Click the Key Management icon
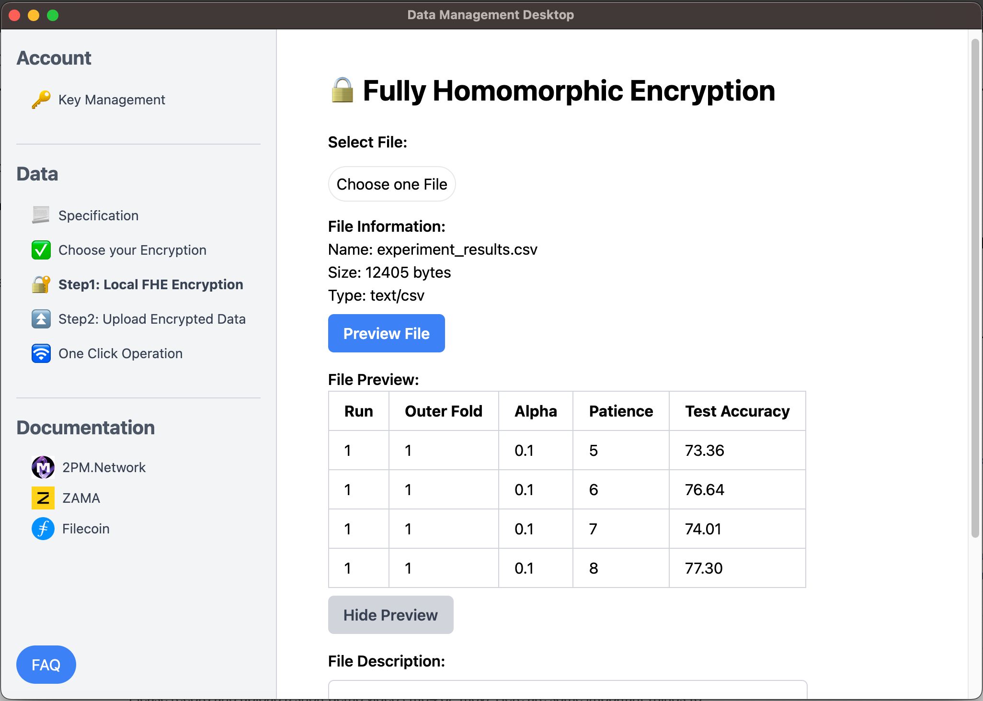 (40, 100)
